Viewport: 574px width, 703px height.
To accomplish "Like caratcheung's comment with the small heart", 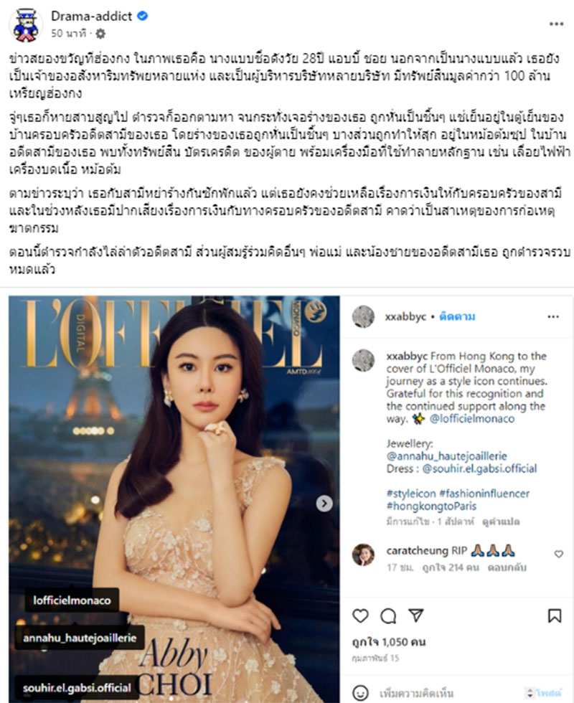I will 559,554.
